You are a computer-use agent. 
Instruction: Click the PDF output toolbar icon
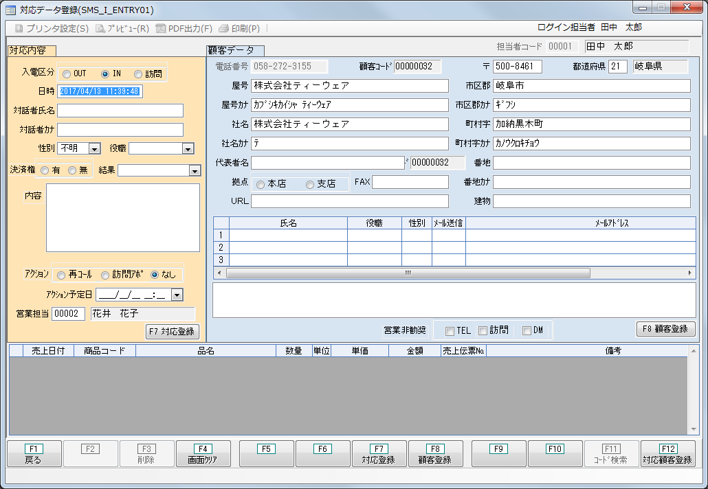162,29
